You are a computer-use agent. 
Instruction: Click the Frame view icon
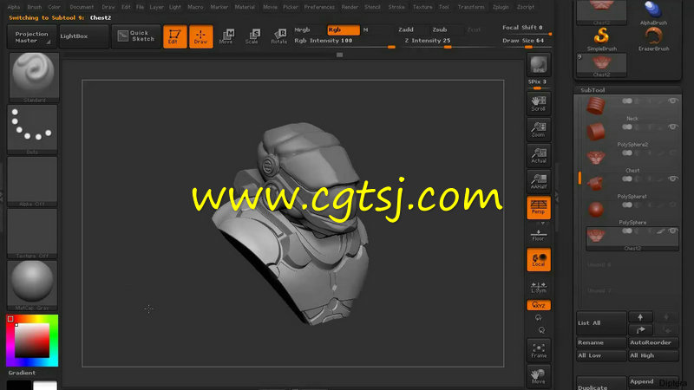pyautogui.click(x=538, y=349)
